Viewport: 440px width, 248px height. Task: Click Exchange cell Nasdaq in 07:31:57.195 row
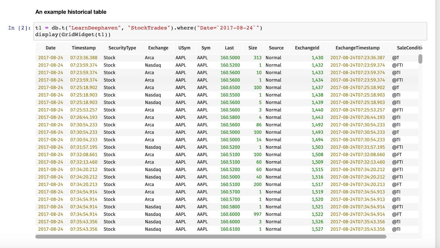click(x=153, y=147)
